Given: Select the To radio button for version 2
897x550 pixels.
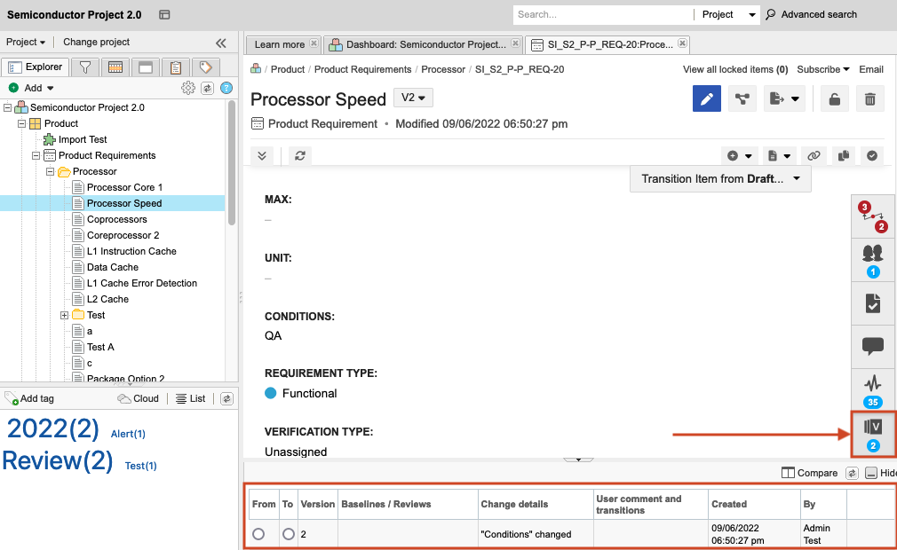Looking at the screenshot, I should click(x=289, y=534).
